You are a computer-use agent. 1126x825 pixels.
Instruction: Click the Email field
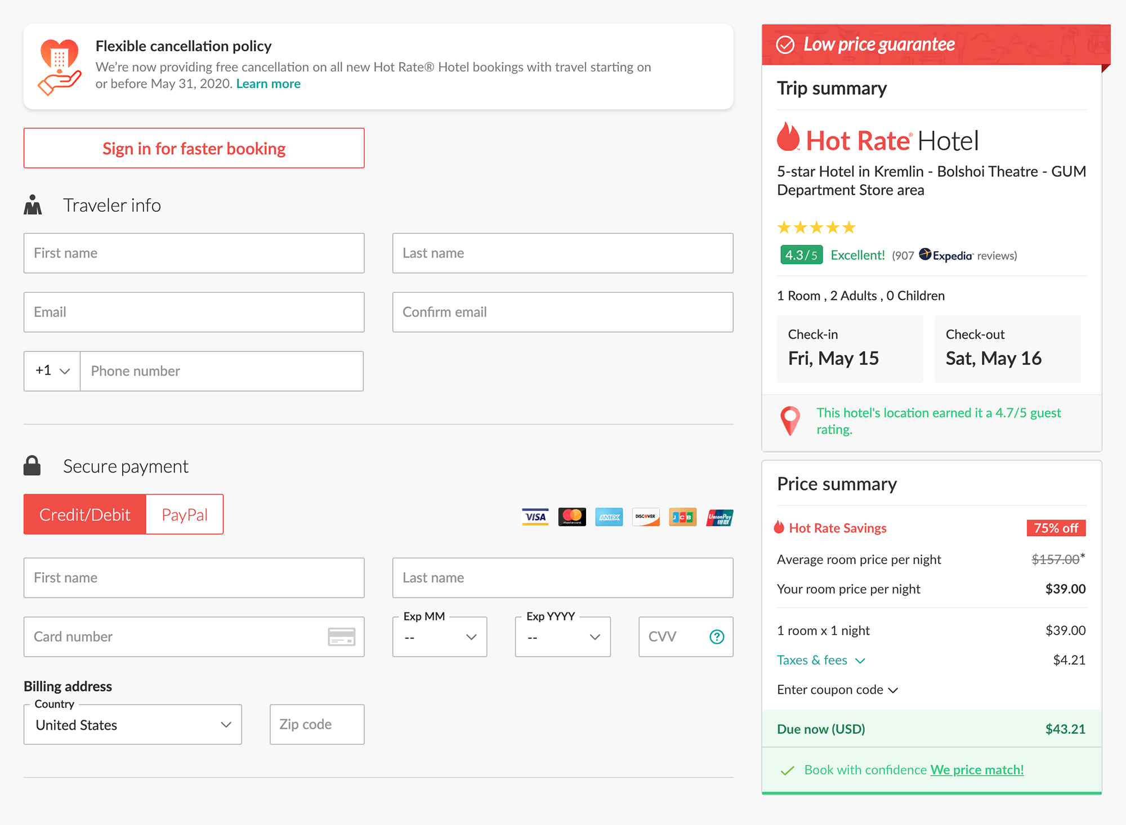point(194,312)
